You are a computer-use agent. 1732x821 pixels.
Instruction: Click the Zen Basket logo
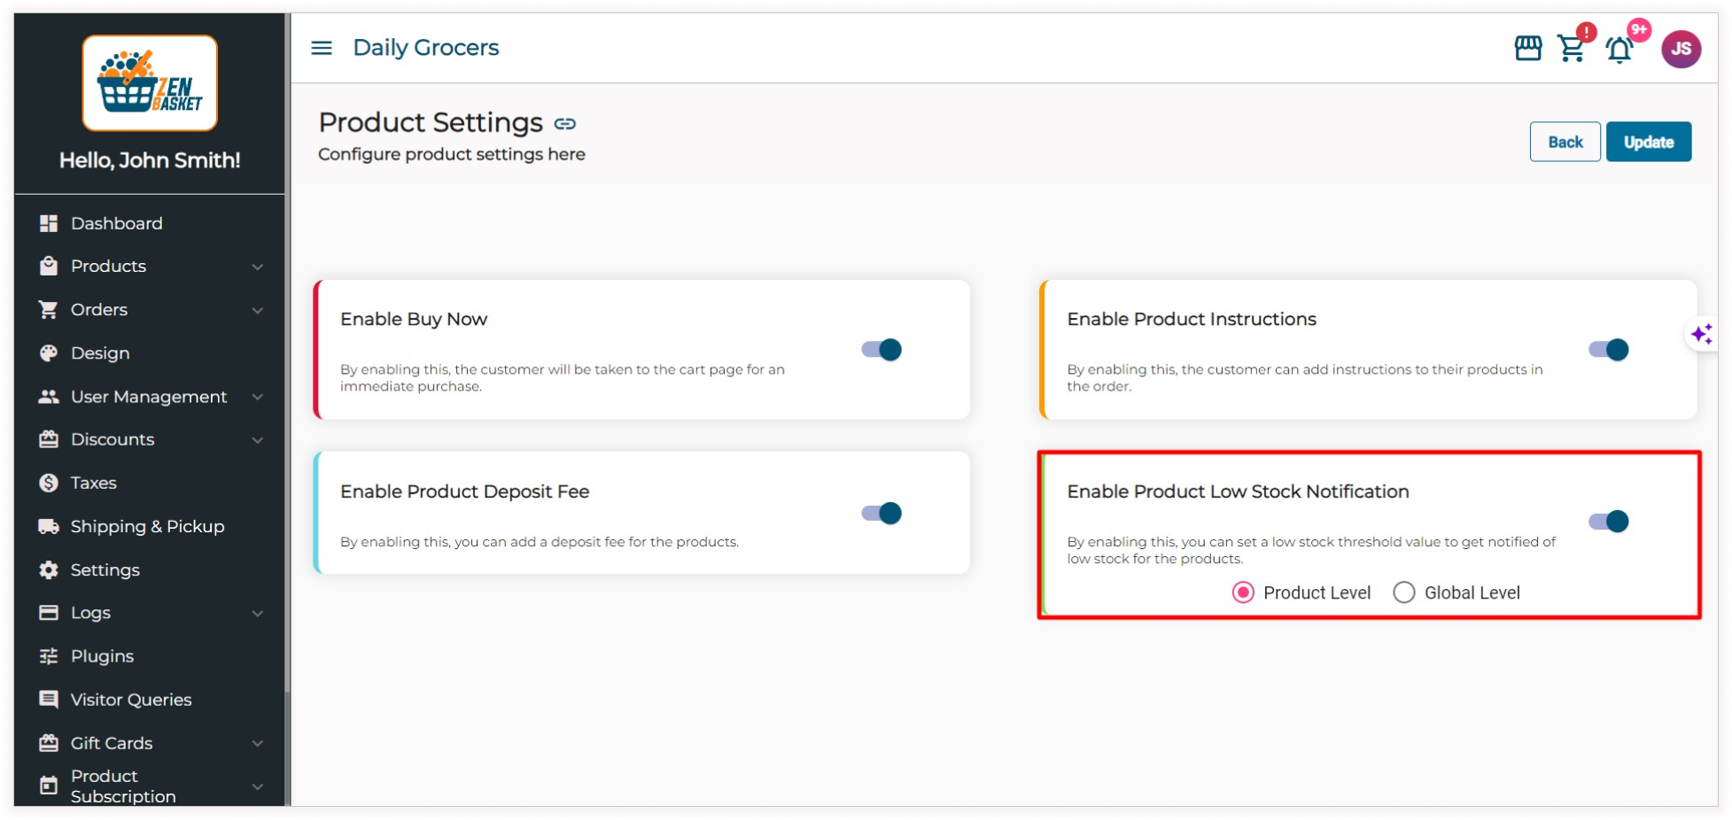150,83
